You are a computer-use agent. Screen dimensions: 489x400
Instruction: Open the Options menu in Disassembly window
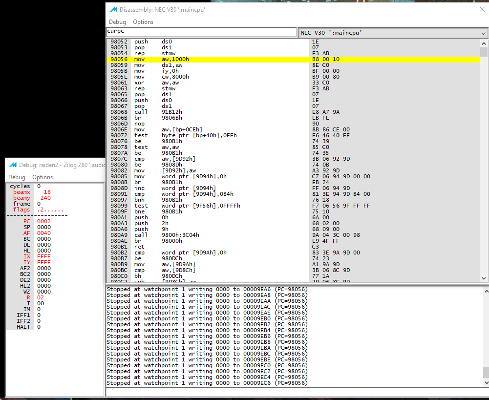coord(143,22)
